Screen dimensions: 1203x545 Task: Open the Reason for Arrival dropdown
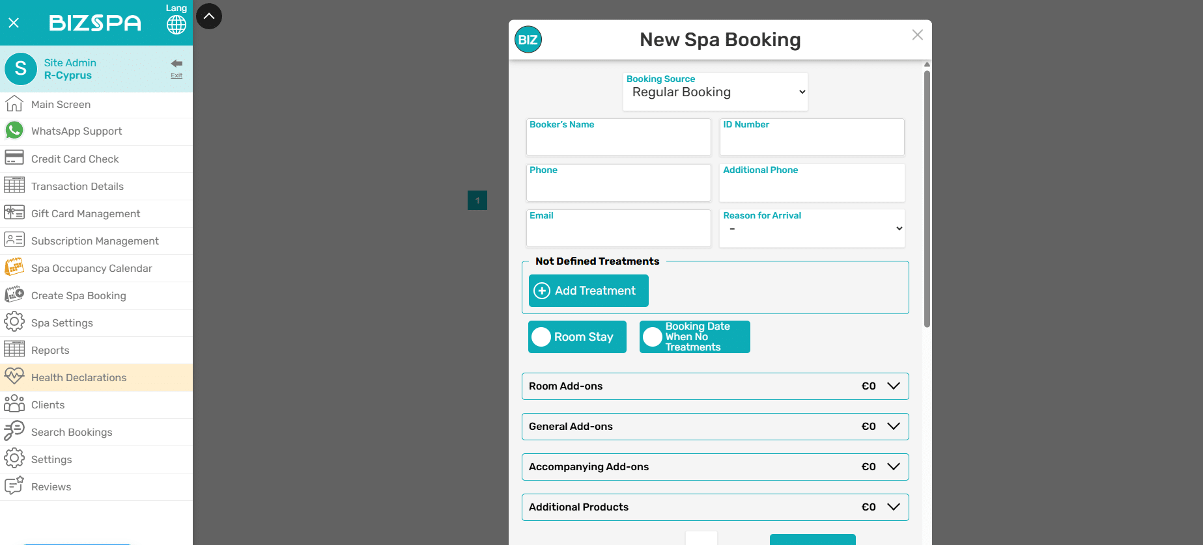coord(812,228)
